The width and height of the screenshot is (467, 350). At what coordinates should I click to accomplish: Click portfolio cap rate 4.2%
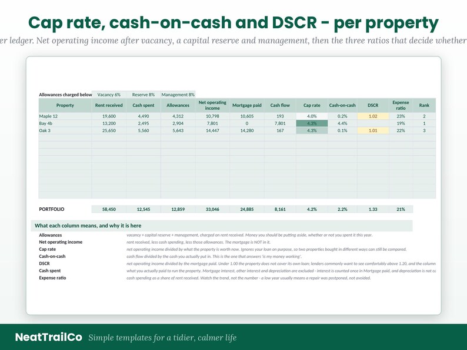pyautogui.click(x=312, y=209)
